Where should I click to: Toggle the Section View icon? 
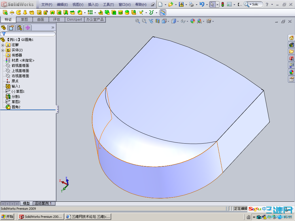coord(158,21)
